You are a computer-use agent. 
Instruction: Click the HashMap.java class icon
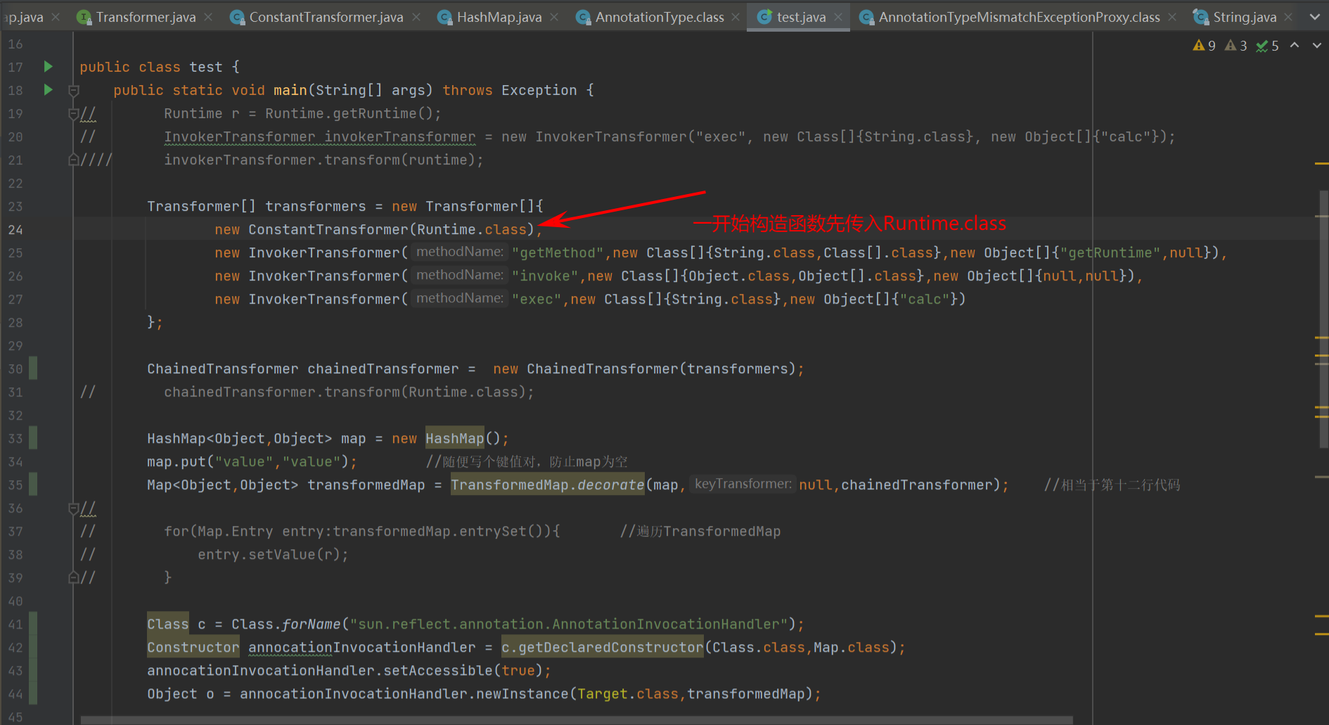tap(444, 17)
